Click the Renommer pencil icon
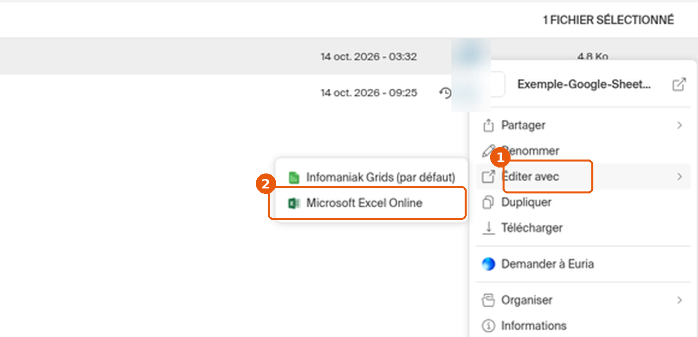 point(489,151)
